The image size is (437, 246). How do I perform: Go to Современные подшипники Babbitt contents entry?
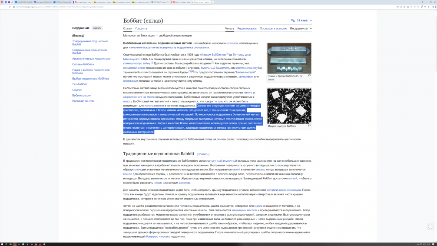click(x=89, y=52)
